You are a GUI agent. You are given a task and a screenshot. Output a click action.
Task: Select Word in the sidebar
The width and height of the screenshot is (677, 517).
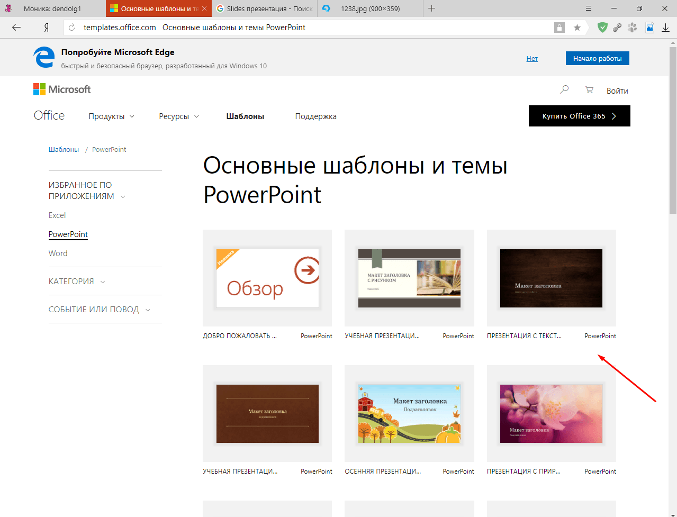pos(58,253)
